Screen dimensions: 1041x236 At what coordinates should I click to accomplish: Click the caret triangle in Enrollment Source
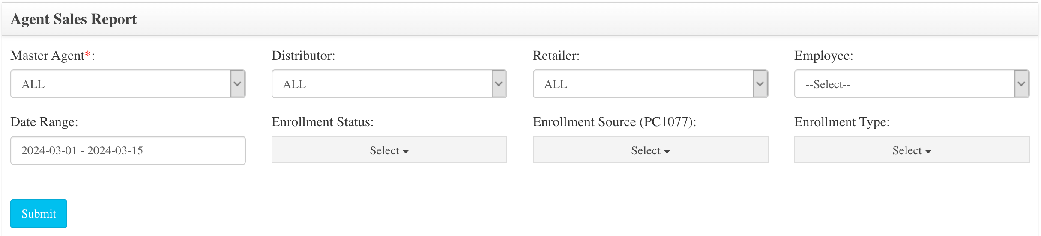click(667, 151)
